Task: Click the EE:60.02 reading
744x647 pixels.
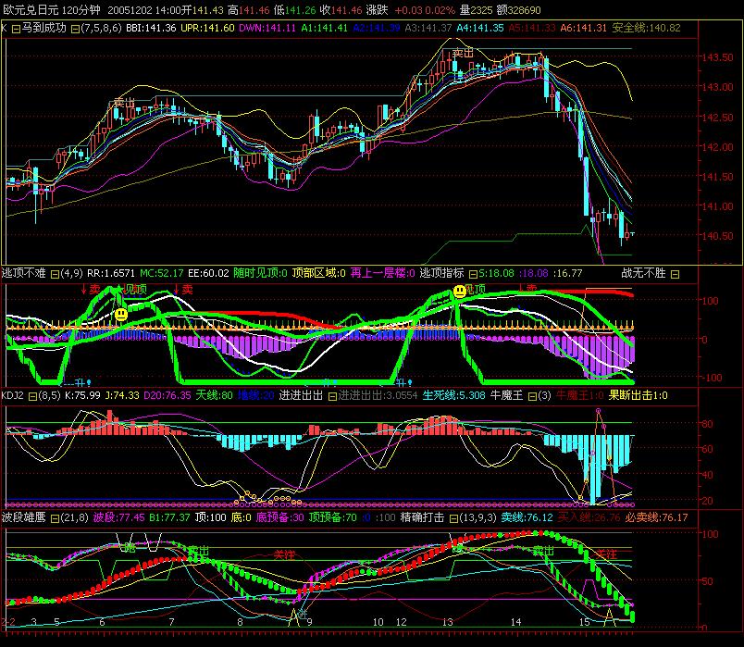Action: point(208,273)
